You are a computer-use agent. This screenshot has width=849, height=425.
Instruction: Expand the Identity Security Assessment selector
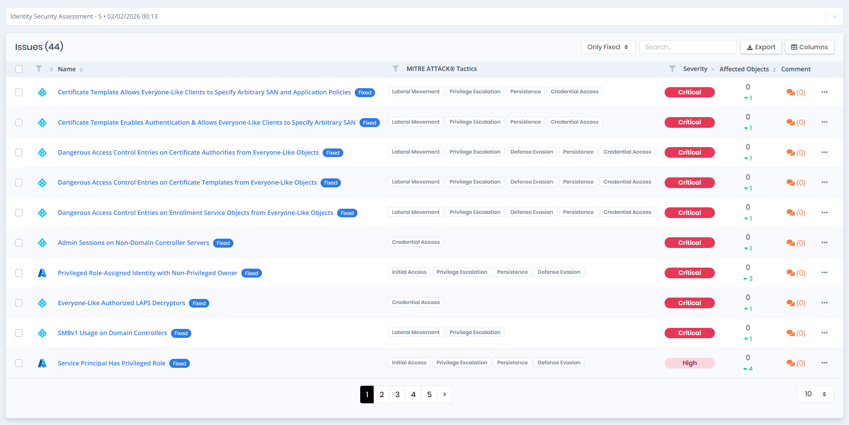[x=835, y=17]
